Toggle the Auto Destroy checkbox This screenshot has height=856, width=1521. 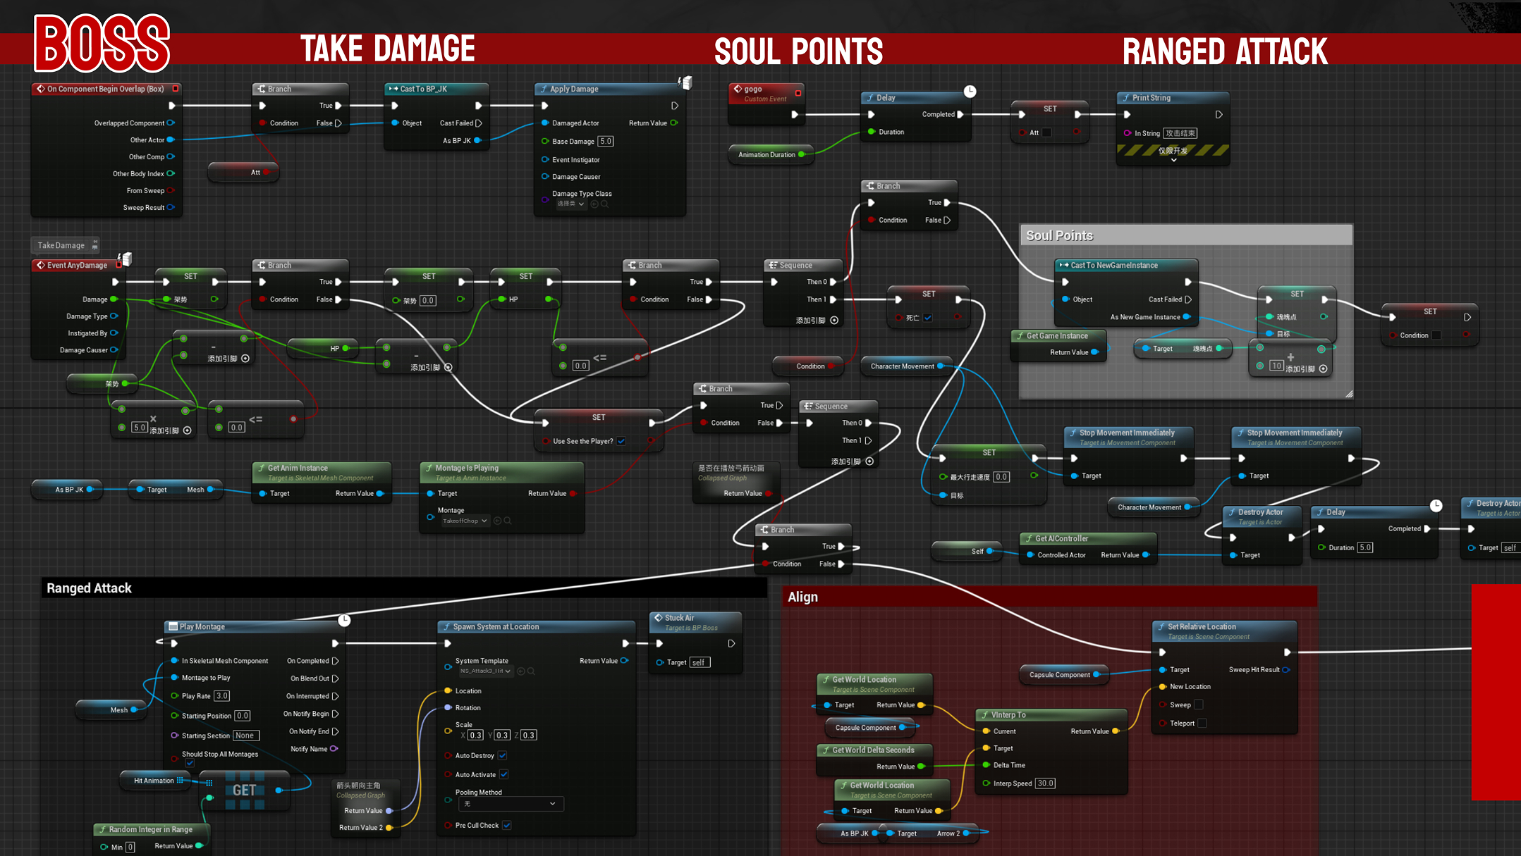coord(502,755)
